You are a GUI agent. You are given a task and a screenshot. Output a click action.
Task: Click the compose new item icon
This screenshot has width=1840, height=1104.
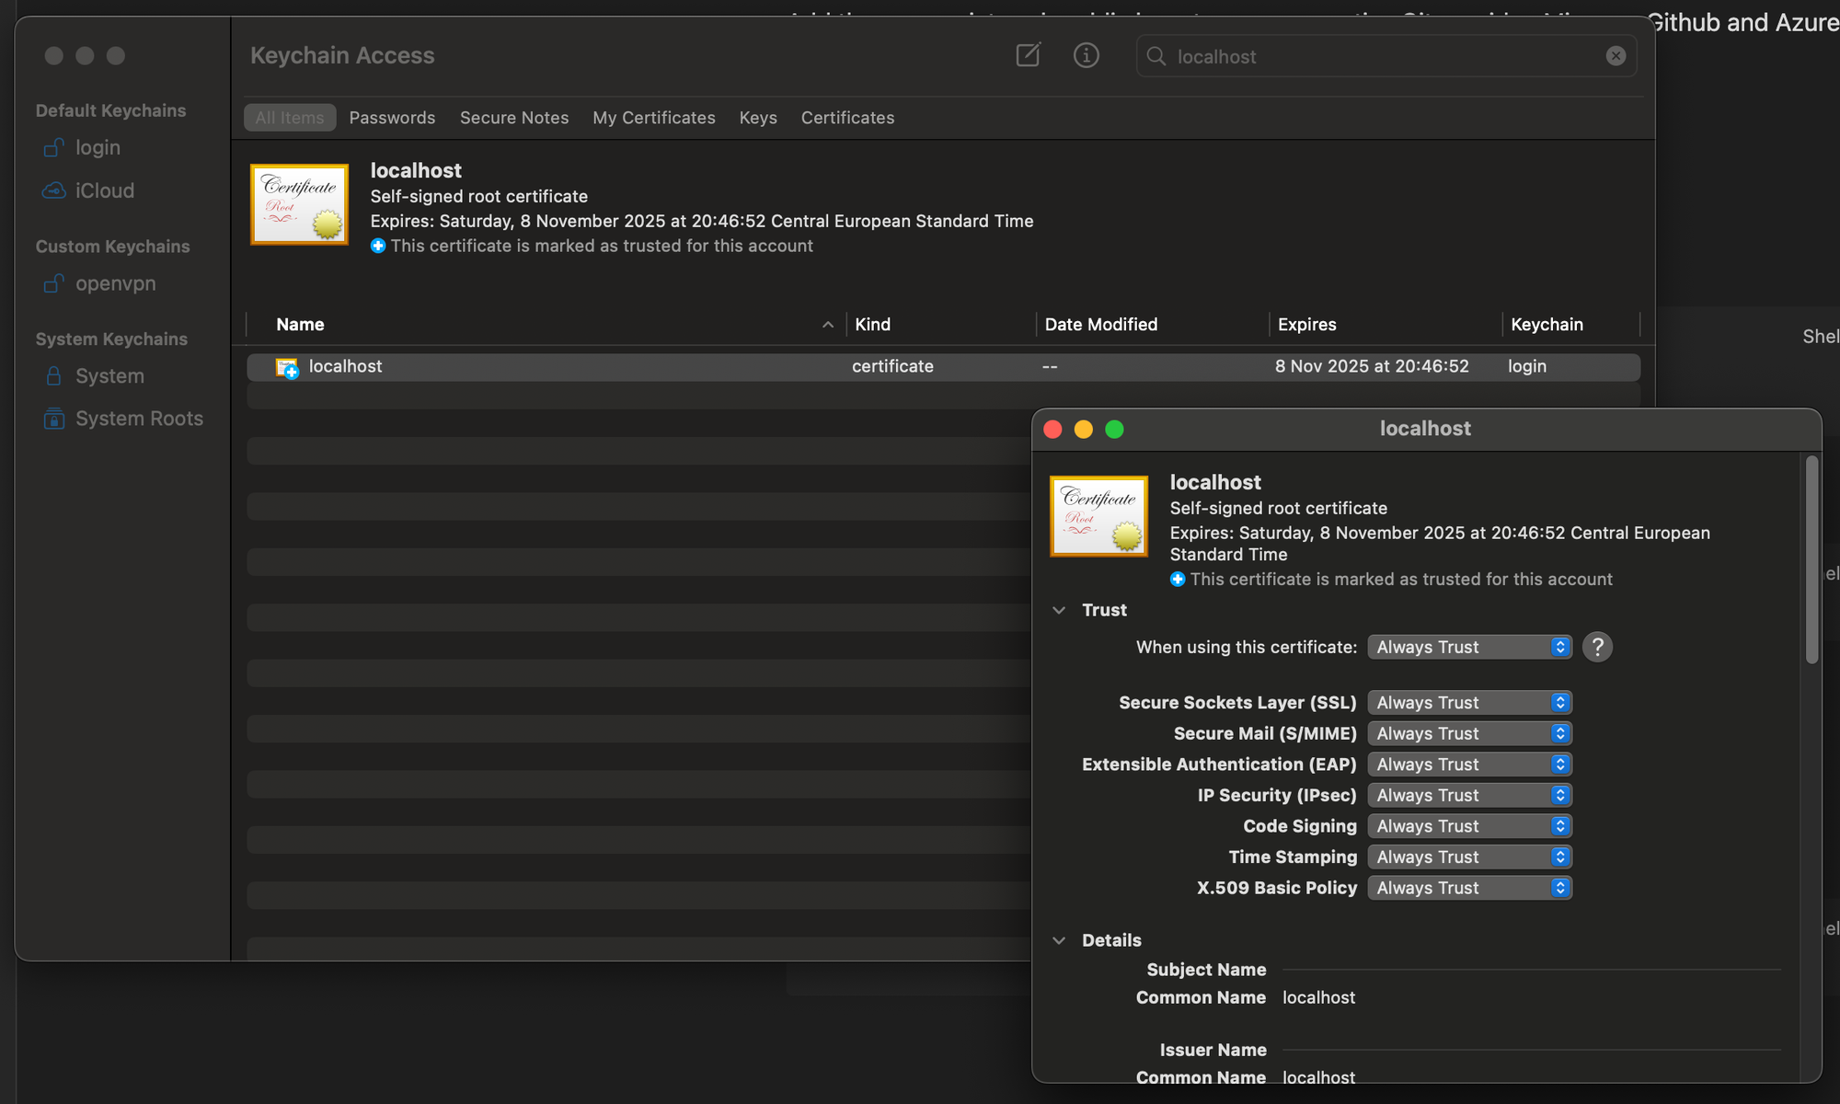1028,55
